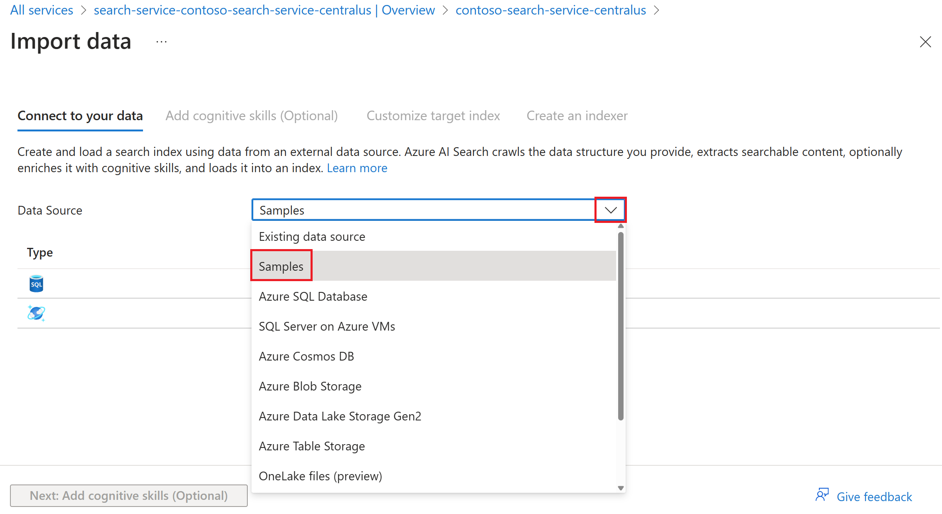Collapse the Data Source dropdown arrow

tap(609, 210)
